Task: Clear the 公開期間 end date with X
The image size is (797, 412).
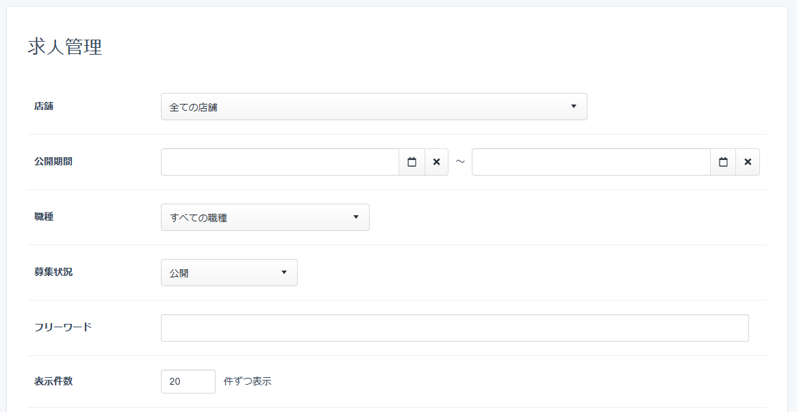Action: [x=748, y=162]
